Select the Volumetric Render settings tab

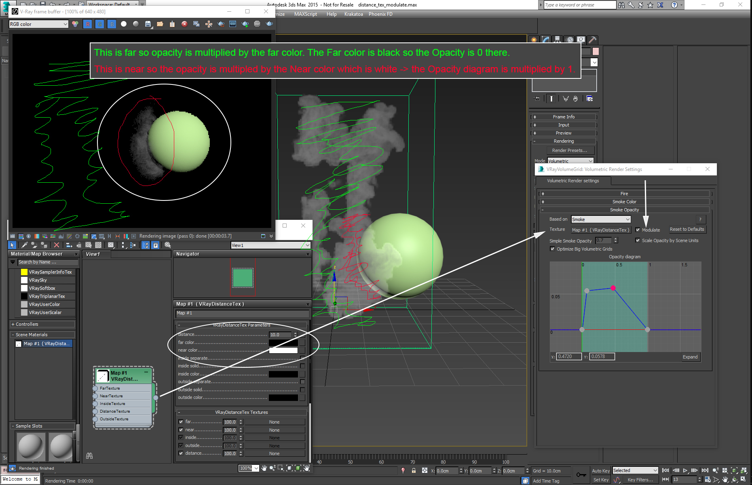[573, 181]
